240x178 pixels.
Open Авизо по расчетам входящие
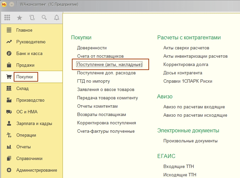(x=194, y=107)
